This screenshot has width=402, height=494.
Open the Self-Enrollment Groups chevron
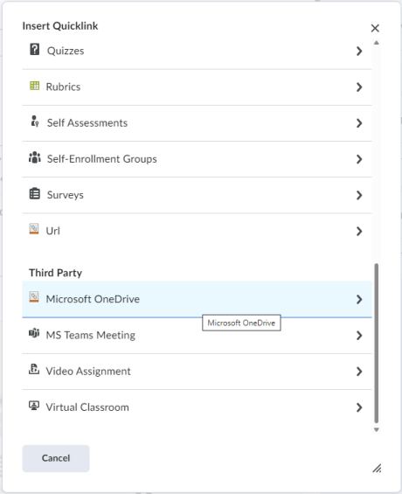(x=359, y=159)
